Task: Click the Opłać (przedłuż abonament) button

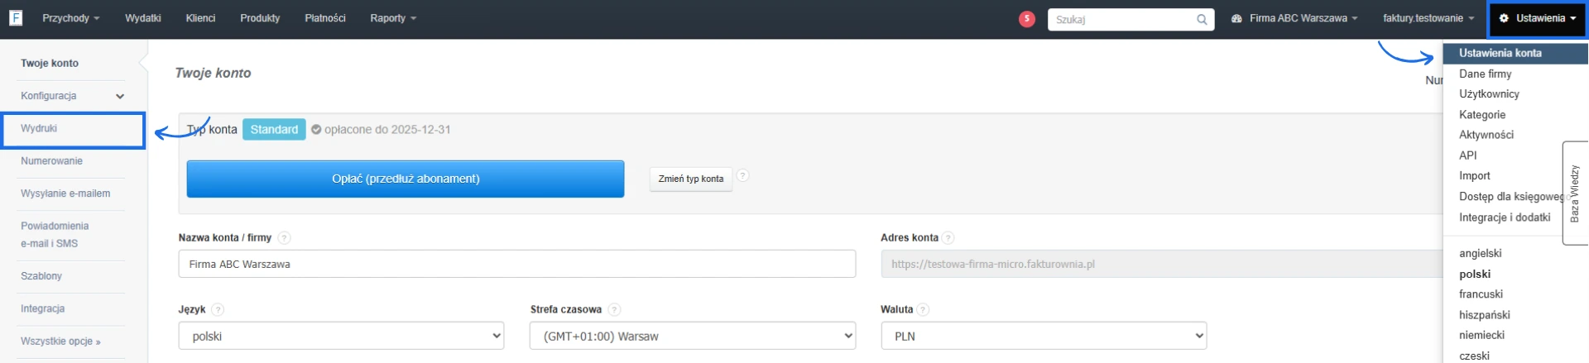Action: pos(406,179)
